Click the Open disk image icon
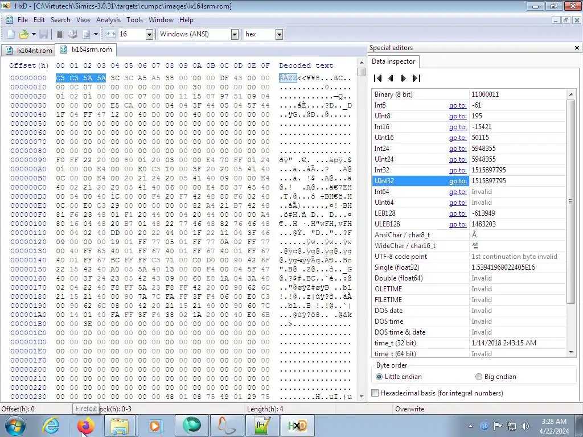The height and width of the screenshot is (437, 583). 87,34
